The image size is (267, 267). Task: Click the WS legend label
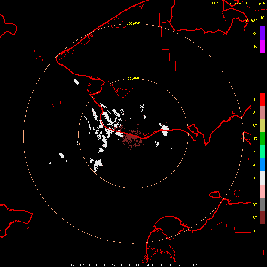coord(255,165)
